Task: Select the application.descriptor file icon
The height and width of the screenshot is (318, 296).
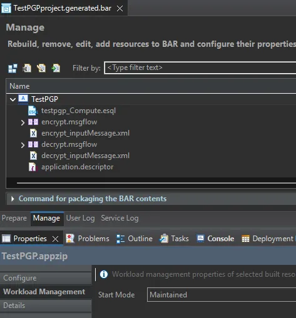Action: pos(33,167)
